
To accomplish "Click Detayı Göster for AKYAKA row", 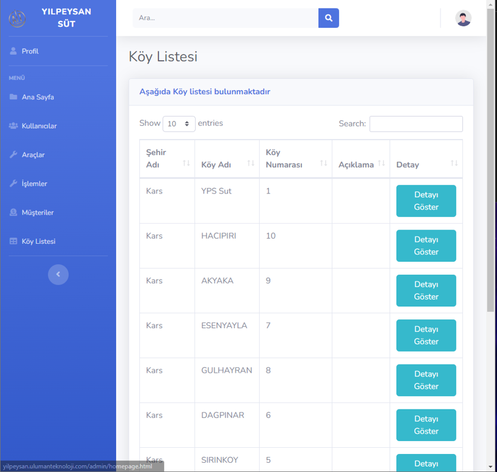I will pos(426,290).
